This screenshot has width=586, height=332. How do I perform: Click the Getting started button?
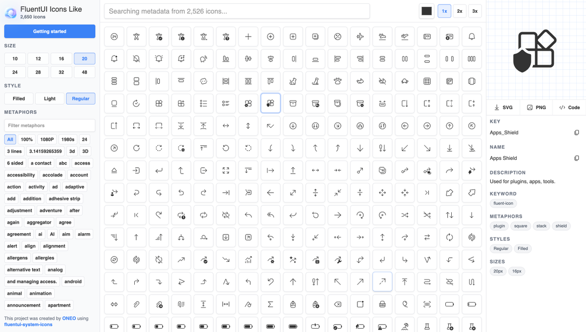(50, 31)
